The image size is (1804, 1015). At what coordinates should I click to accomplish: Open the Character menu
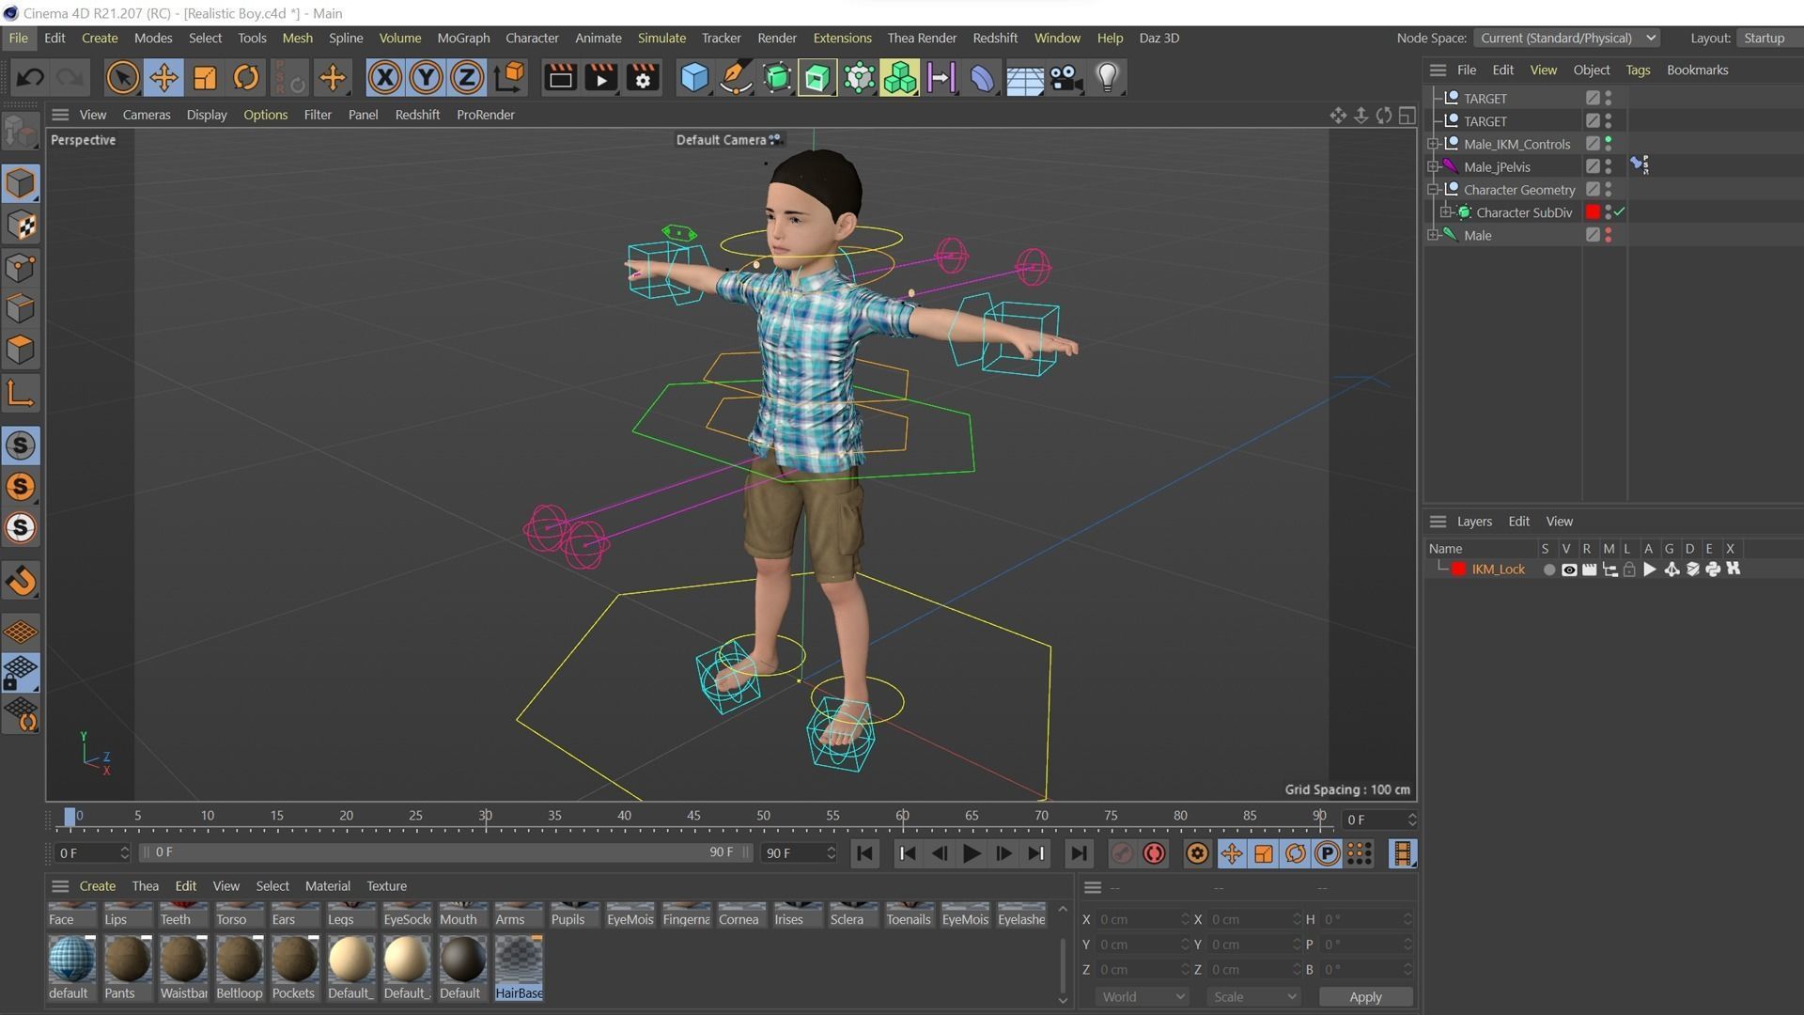point(532,38)
